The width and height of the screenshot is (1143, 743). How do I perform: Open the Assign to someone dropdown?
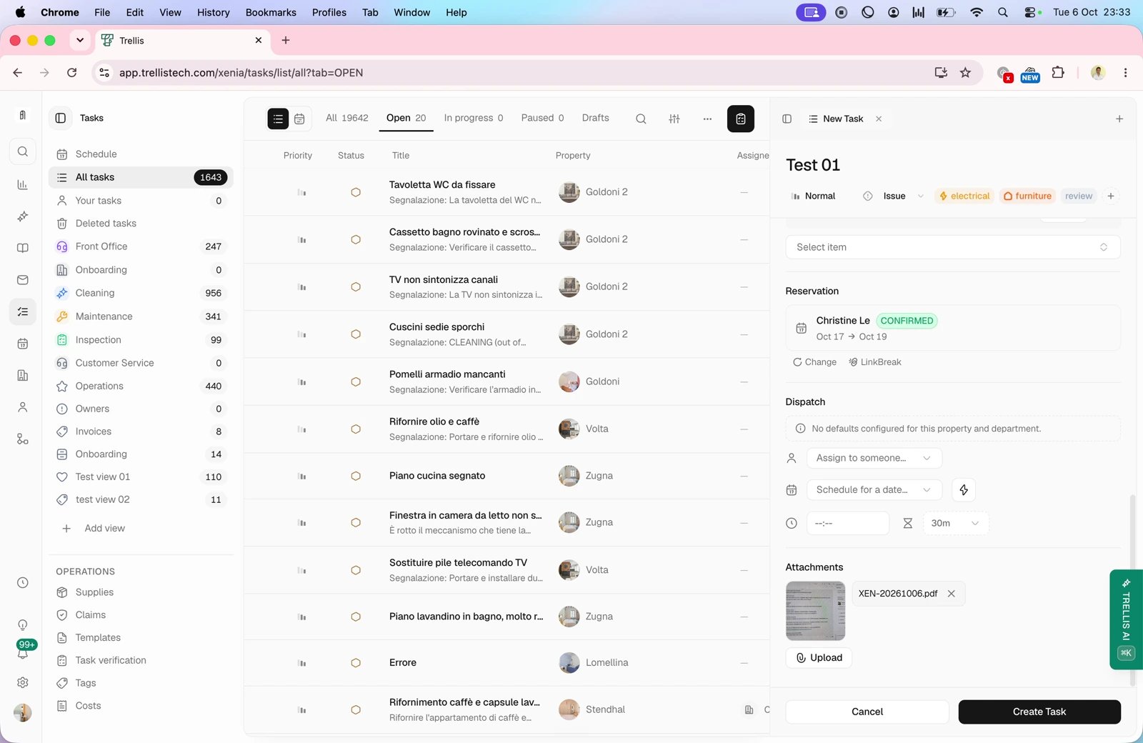[x=874, y=458]
